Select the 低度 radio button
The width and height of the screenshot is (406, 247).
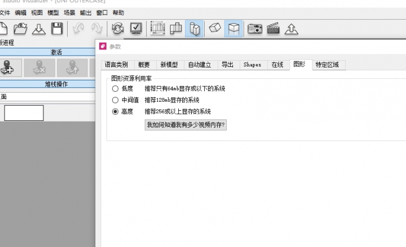coord(116,89)
